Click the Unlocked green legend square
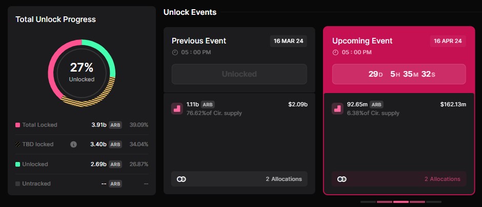Screen dimensions: 482x207 [x=18, y=165]
